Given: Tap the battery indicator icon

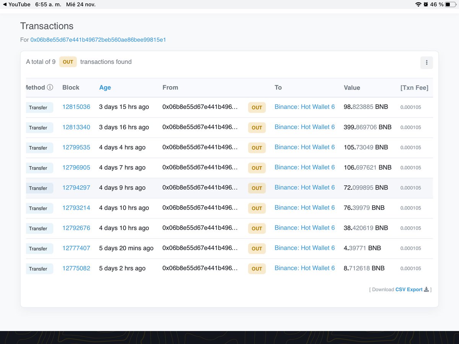Looking at the screenshot, I should [x=450, y=5].
